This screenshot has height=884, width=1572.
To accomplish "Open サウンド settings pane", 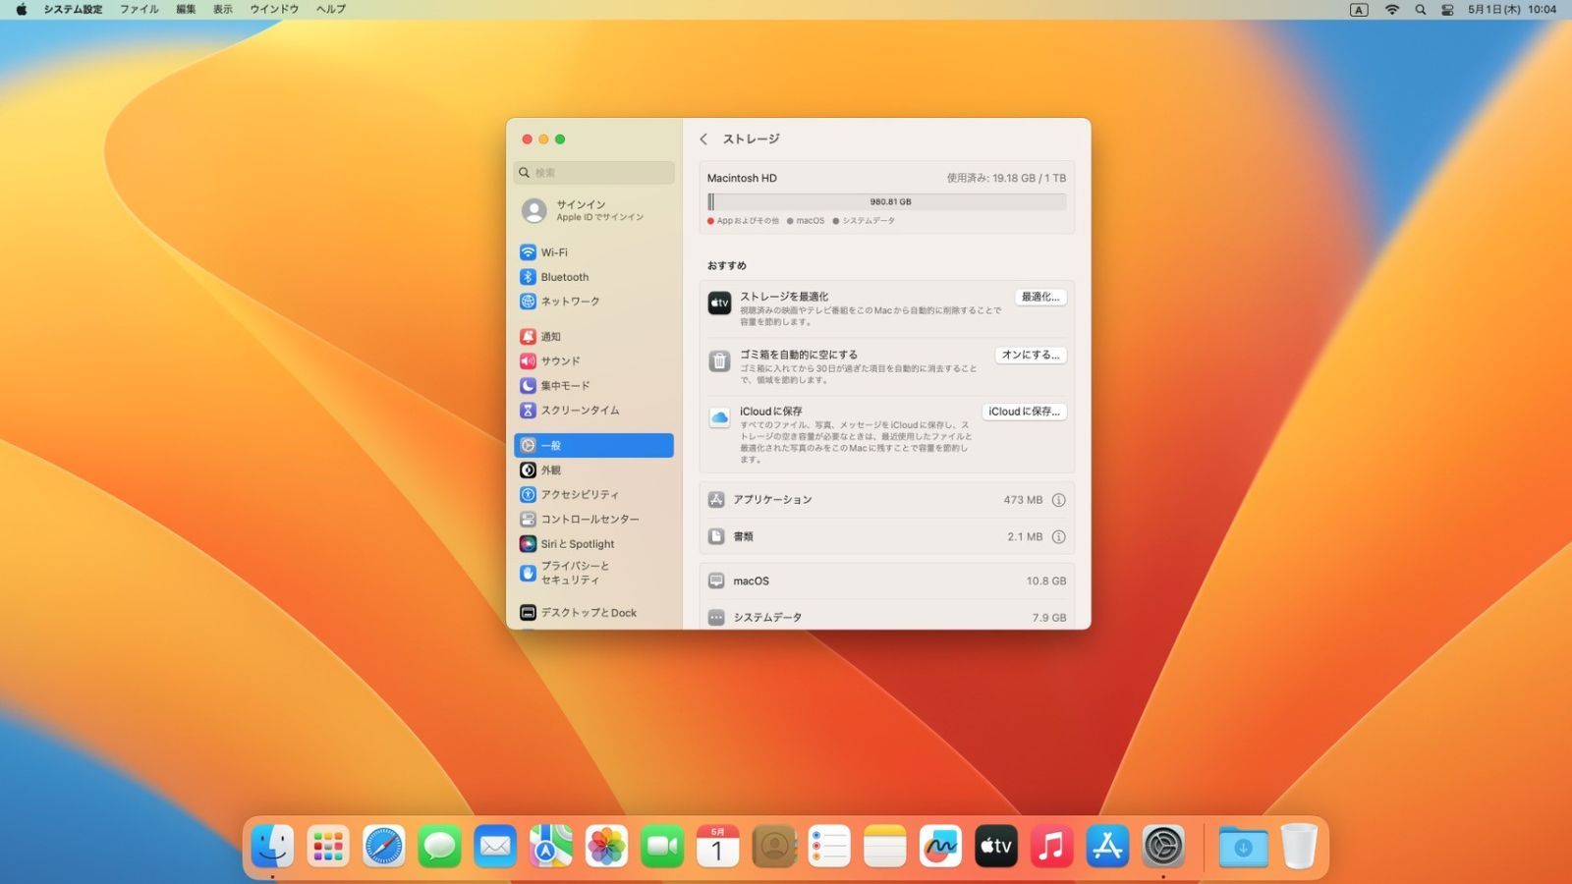I will click(x=593, y=360).
